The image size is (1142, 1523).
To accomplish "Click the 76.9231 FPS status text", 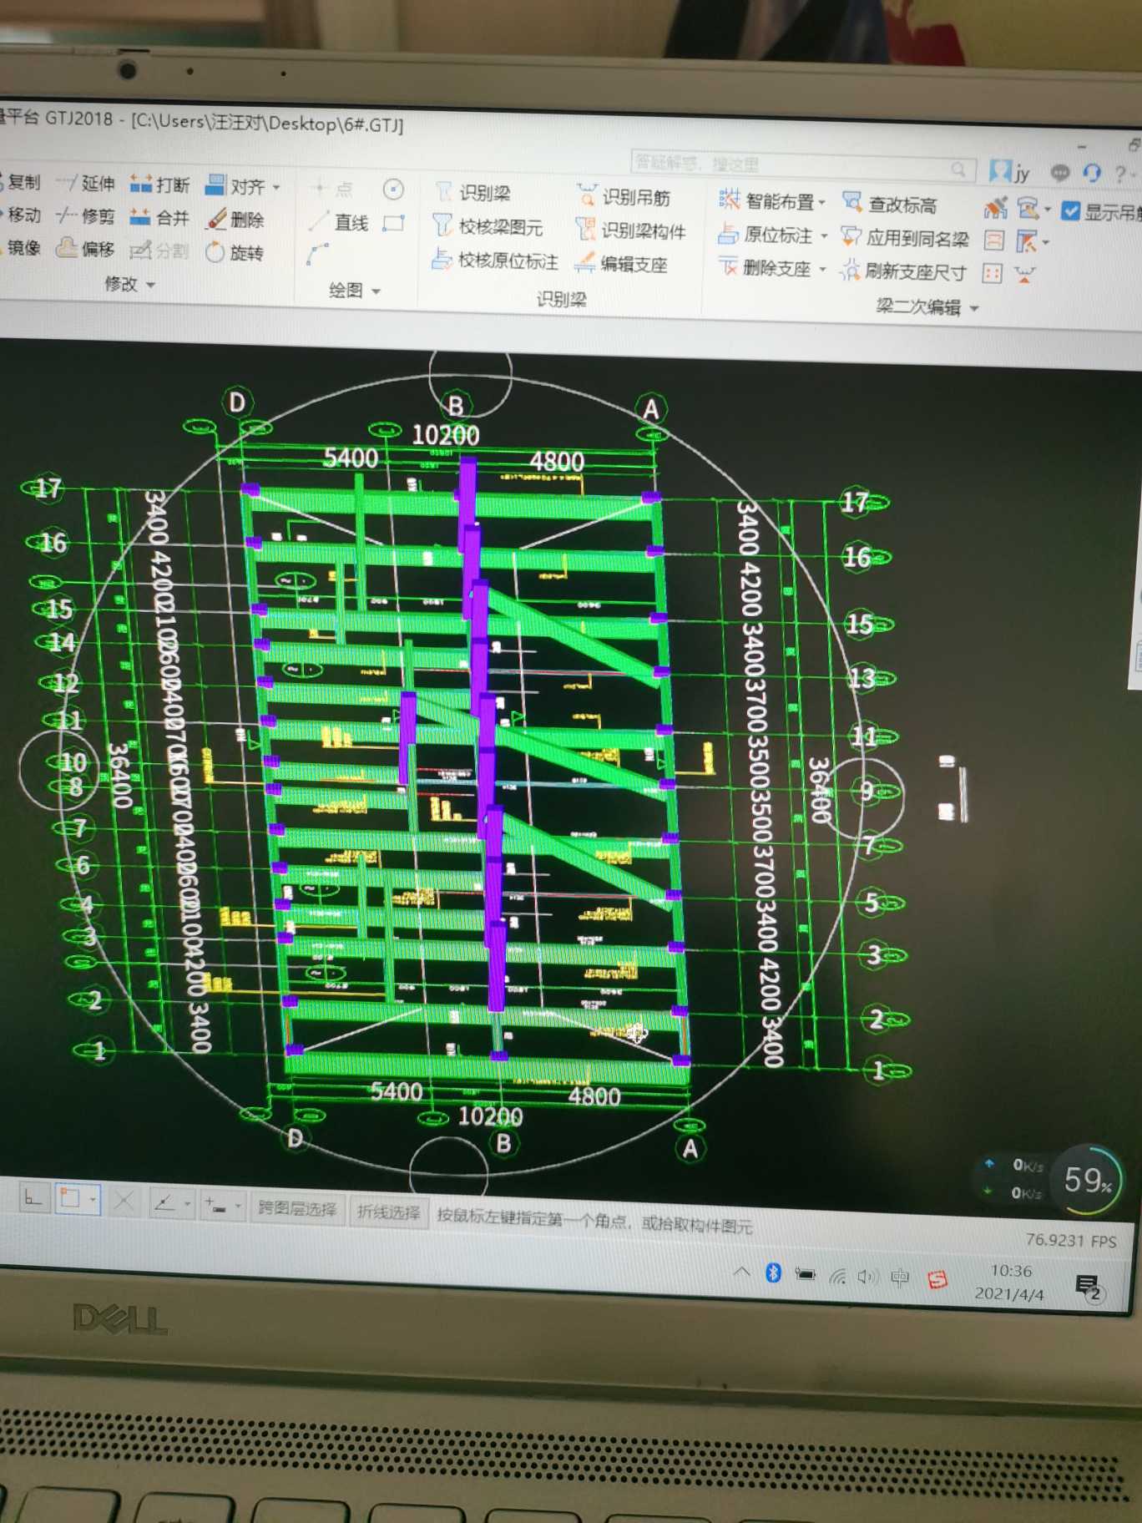I will (x=1071, y=1240).
